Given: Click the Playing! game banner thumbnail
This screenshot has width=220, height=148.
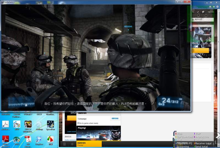Looking at the screenshot, I should (98, 133).
